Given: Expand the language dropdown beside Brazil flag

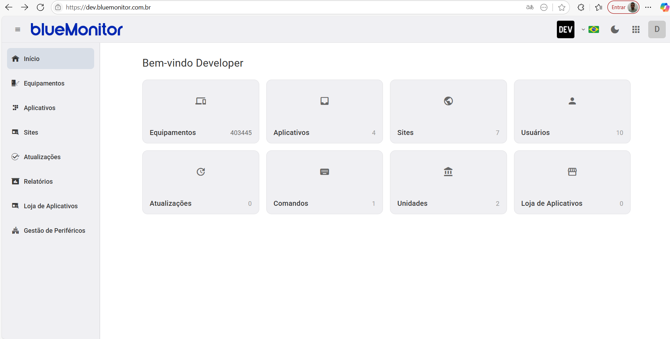Looking at the screenshot, I should click(583, 29).
